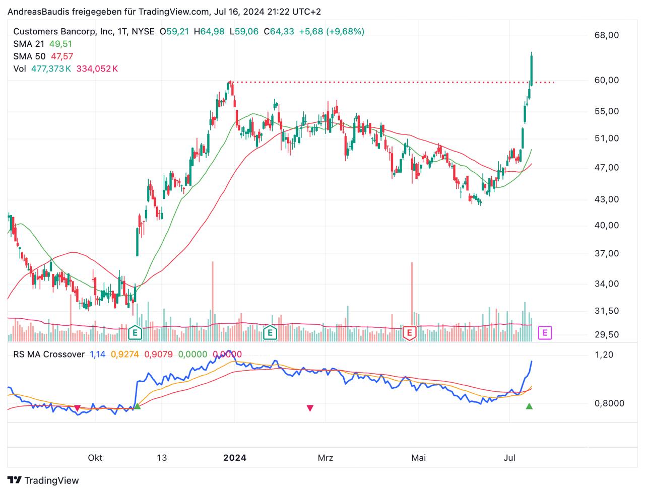This screenshot has width=645, height=493.
Task: Click the leftmost red down-triangle crossover signal
Action: (77, 408)
